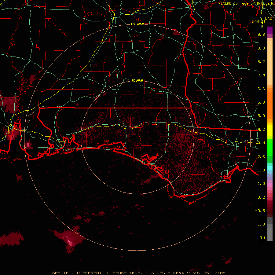Click the purple swatch atop the color bar
The image size is (275, 275).
pos(270,31)
